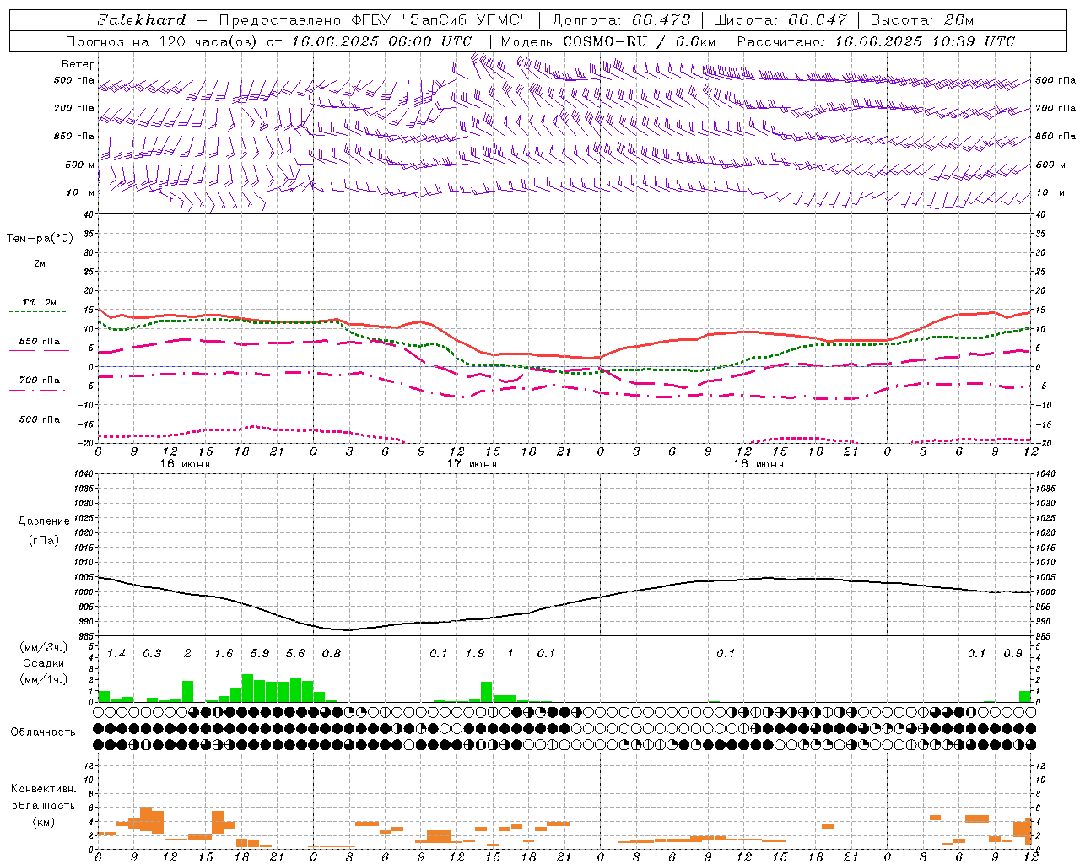The width and height of the screenshot is (1080, 864).
Task: Click the text Предоставлено ФГБУ "ЗапСиб УГМС"
Action: pyautogui.click(x=372, y=20)
